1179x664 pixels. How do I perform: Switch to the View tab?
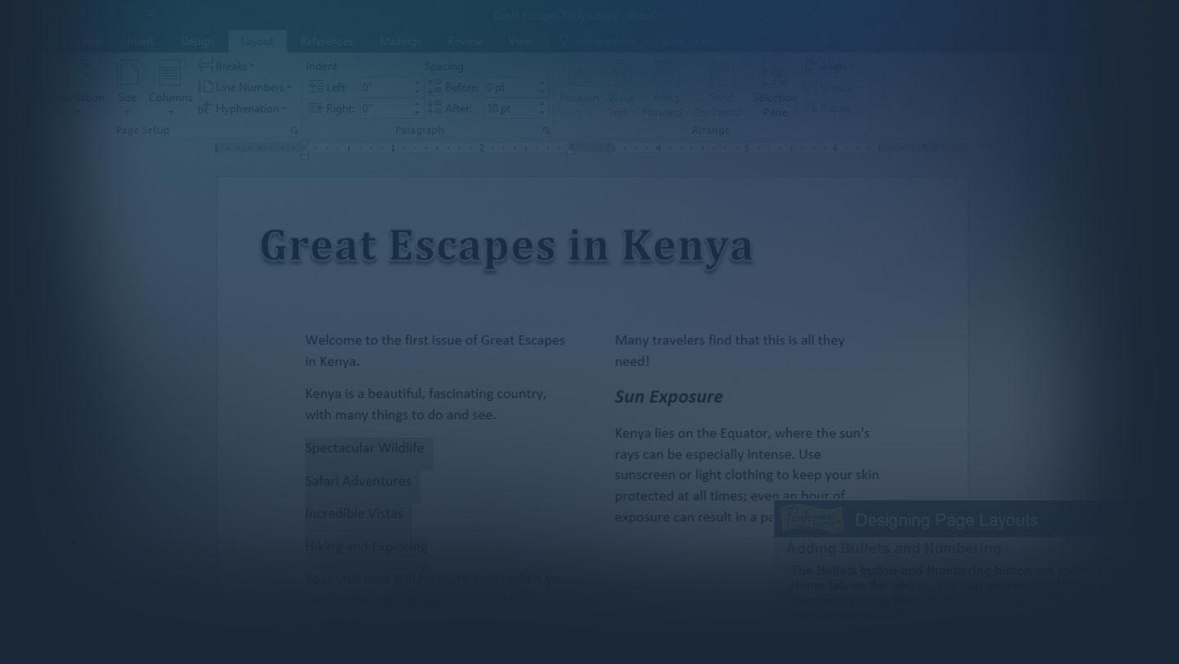pos(520,41)
